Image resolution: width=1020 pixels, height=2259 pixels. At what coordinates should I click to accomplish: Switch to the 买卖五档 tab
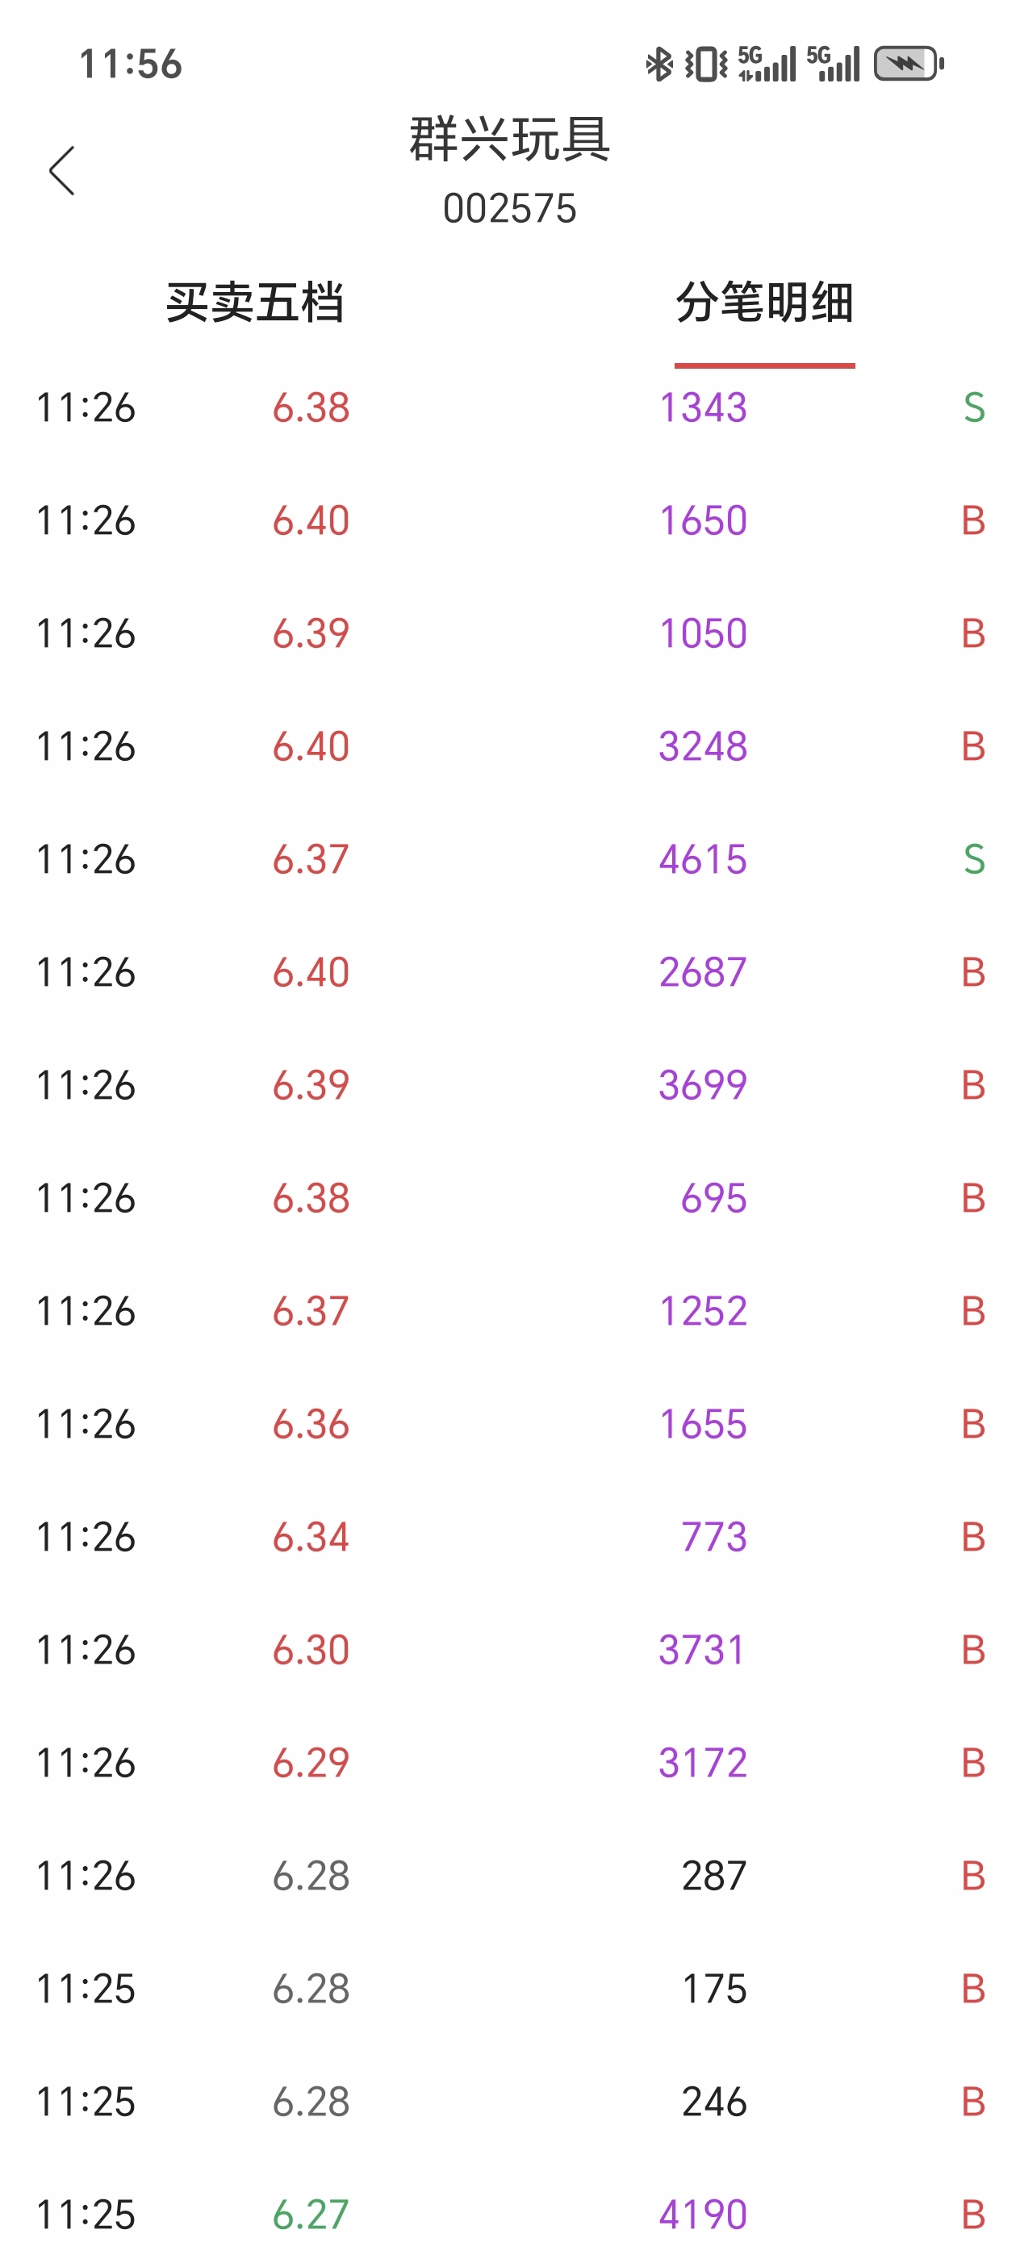pyautogui.click(x=254, y=303)
